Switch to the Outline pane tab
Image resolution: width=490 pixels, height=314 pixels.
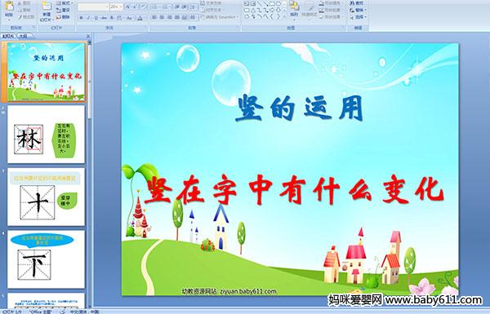click(23, 36)
